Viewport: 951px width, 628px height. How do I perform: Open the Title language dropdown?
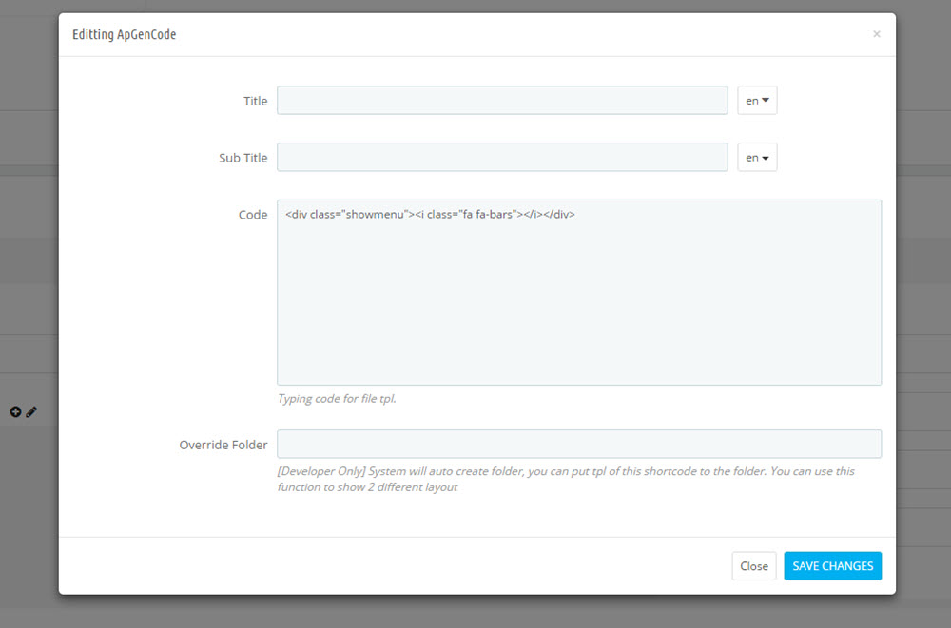(x=757, y=100)
